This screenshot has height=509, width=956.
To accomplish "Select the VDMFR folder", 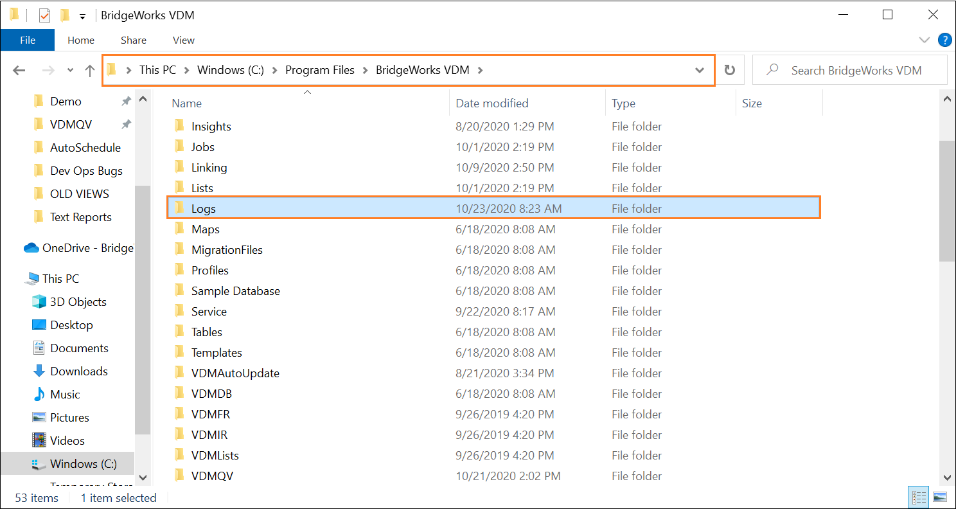I will click(210, 415).
